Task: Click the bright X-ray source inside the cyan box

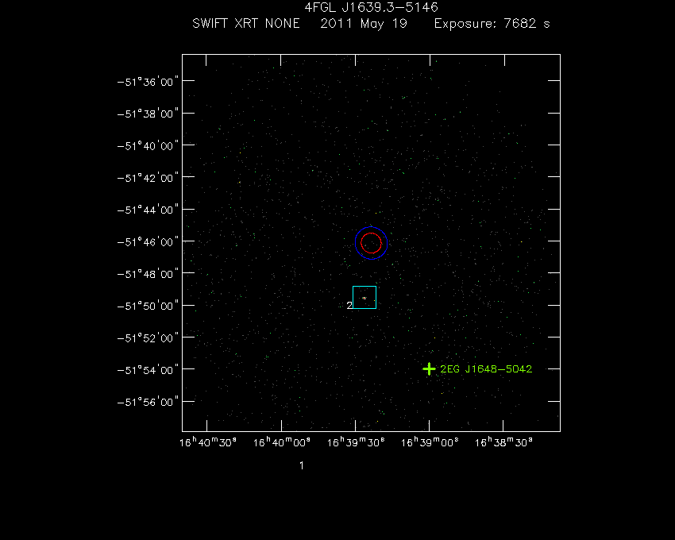Action: [364, 298]
